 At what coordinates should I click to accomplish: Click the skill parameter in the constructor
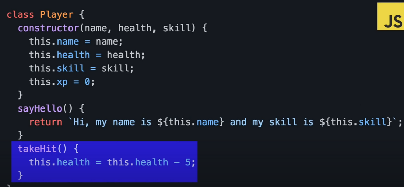(177, 28)
